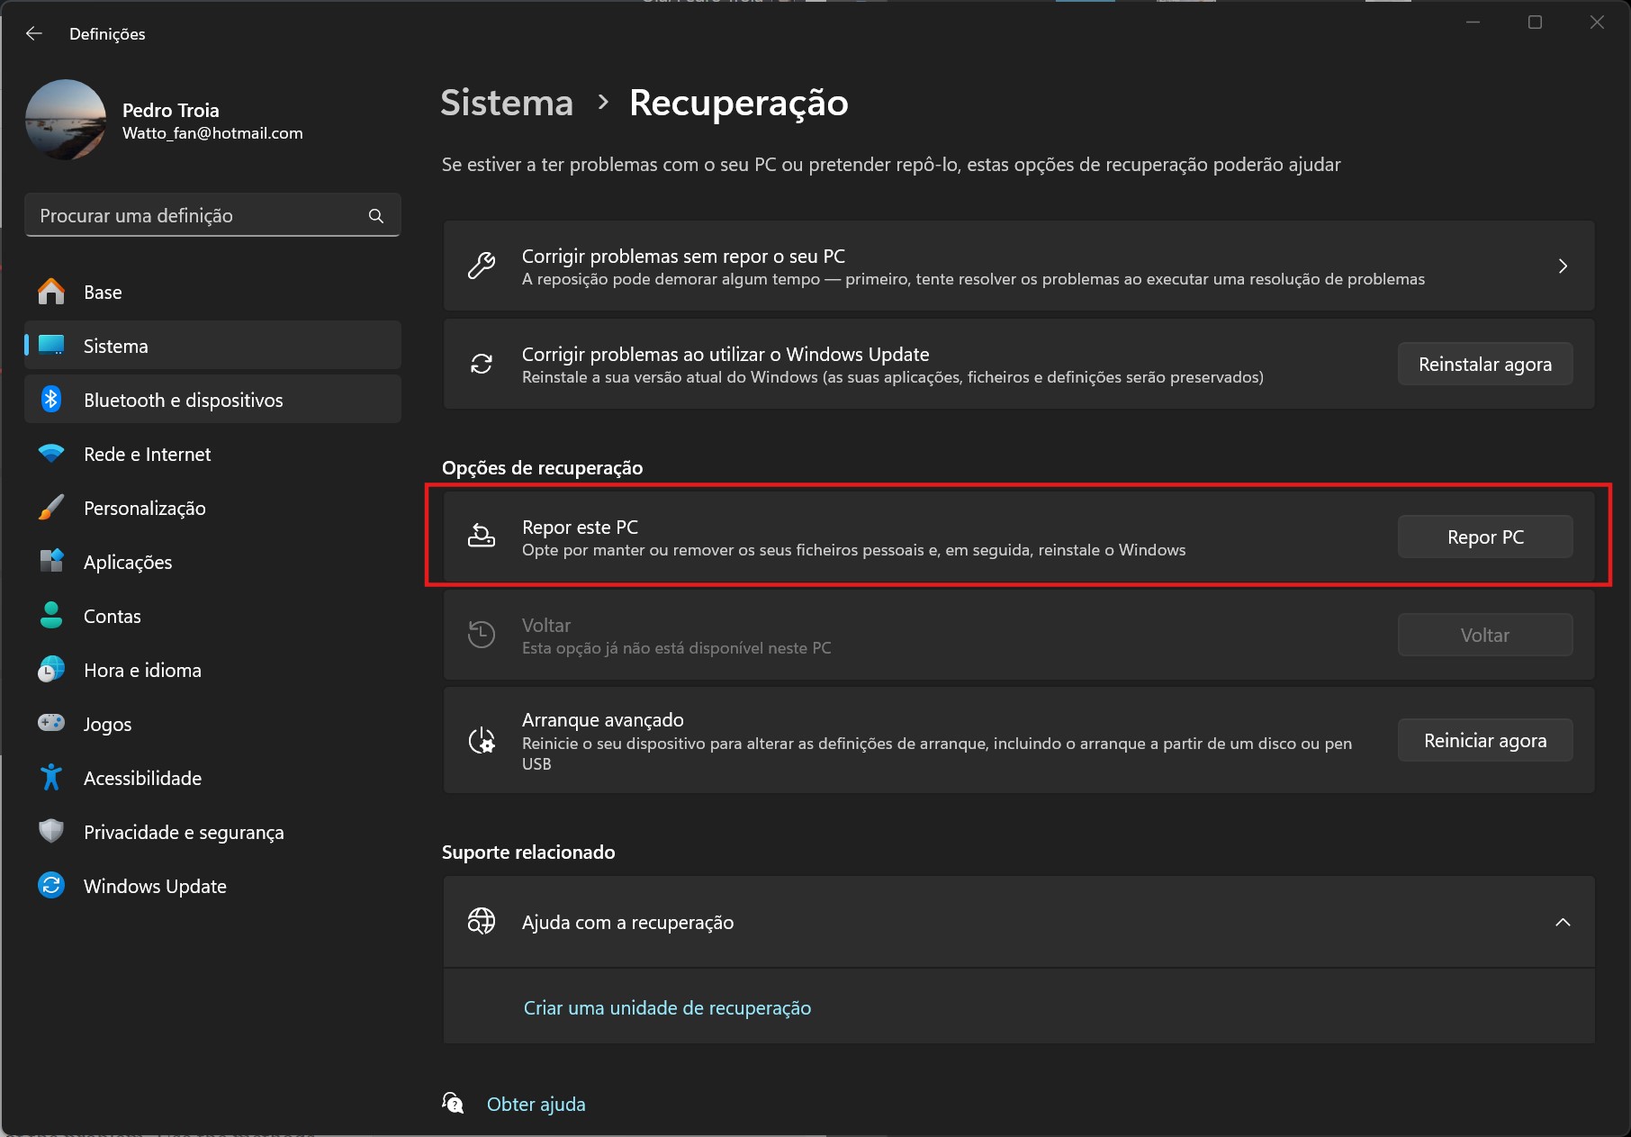
Task: Open Rede e Internet settings
Action: pos(212,454)
